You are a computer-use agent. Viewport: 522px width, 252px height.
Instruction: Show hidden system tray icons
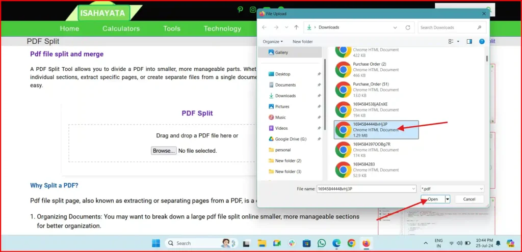(426, 243)
